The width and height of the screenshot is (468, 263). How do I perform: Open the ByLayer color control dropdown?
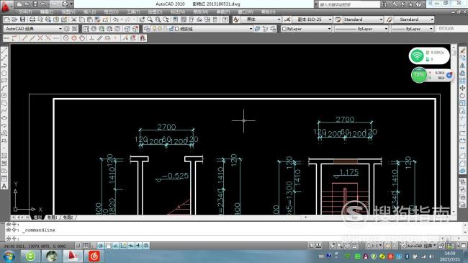pos(306,29)
